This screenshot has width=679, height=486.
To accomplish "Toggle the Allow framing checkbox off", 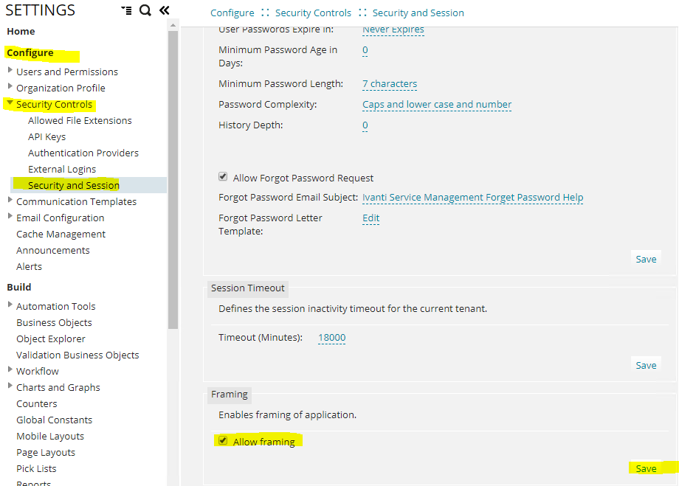I will click(223, 440).
